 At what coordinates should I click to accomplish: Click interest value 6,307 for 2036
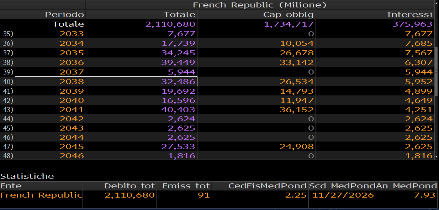[x=419, y=62]
